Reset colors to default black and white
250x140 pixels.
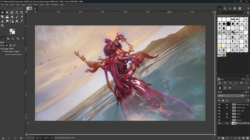[10, 33]
